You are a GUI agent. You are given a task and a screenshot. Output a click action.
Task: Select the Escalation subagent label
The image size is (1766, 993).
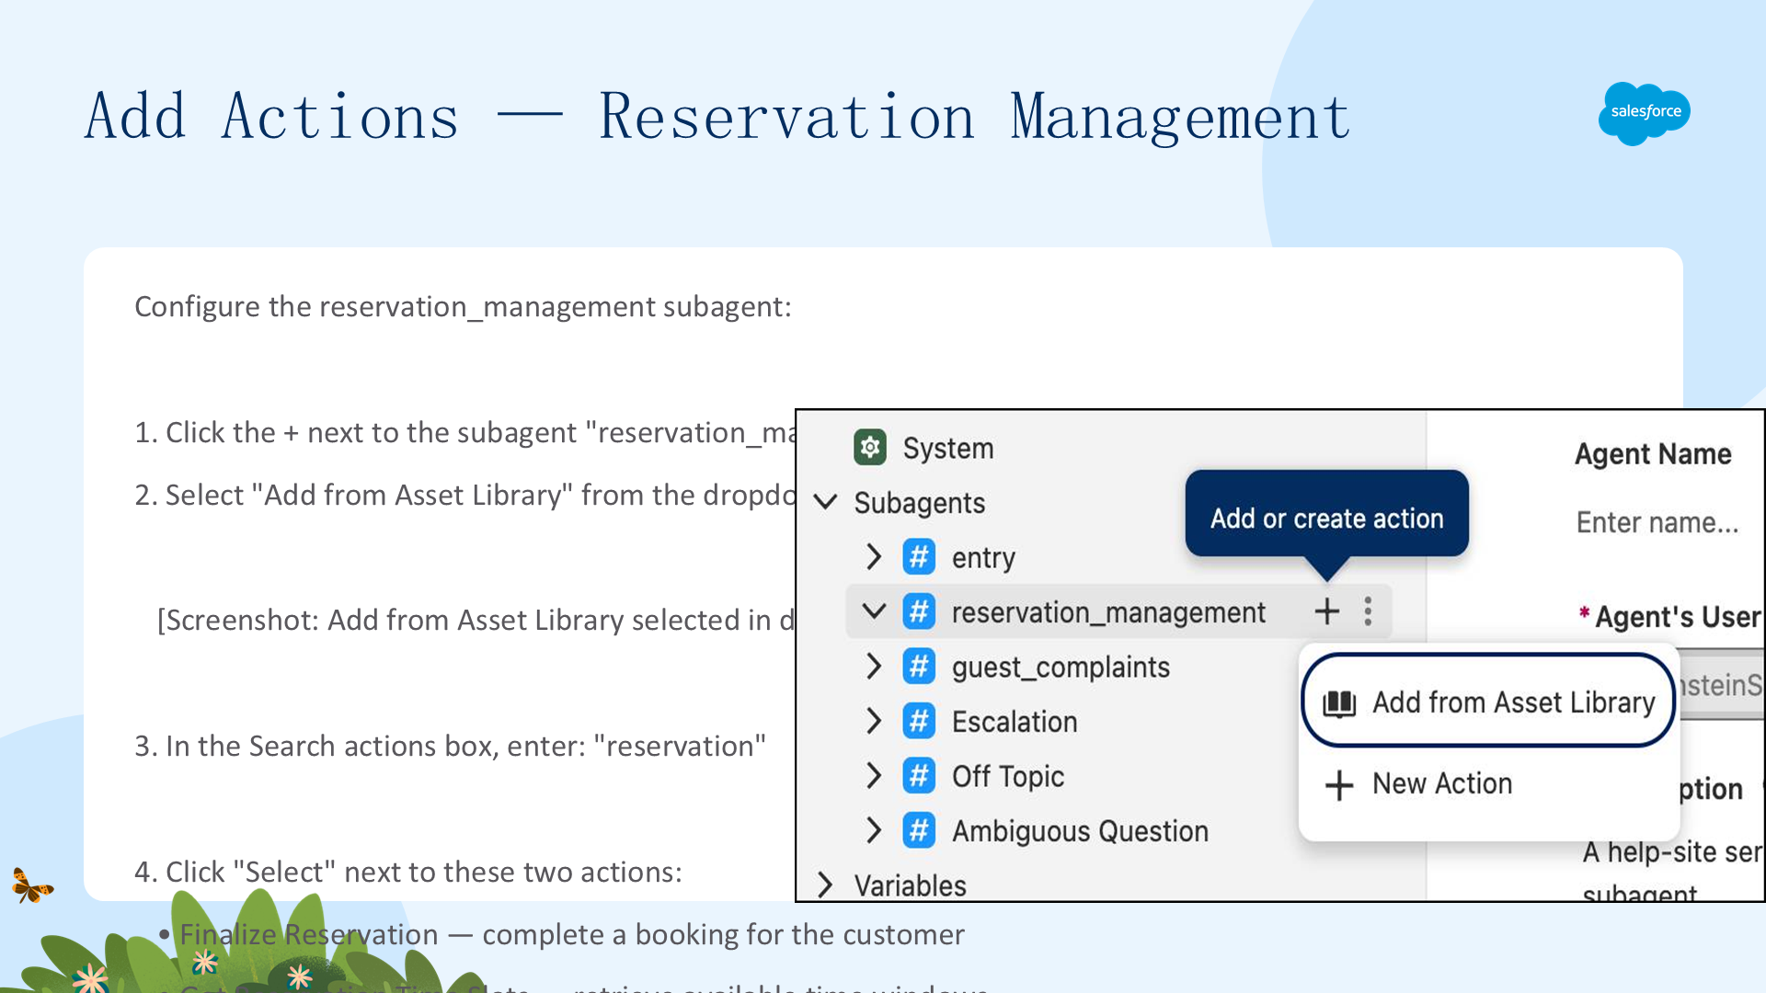point(1015,722)
